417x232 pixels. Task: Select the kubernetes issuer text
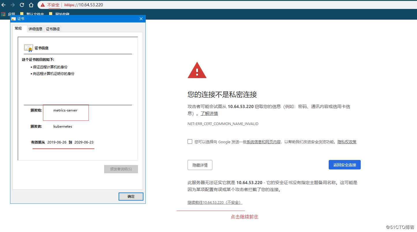[x=63, y=127]
